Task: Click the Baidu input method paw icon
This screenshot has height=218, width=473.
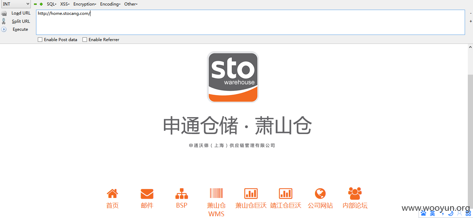Action: tap(423, 213)
